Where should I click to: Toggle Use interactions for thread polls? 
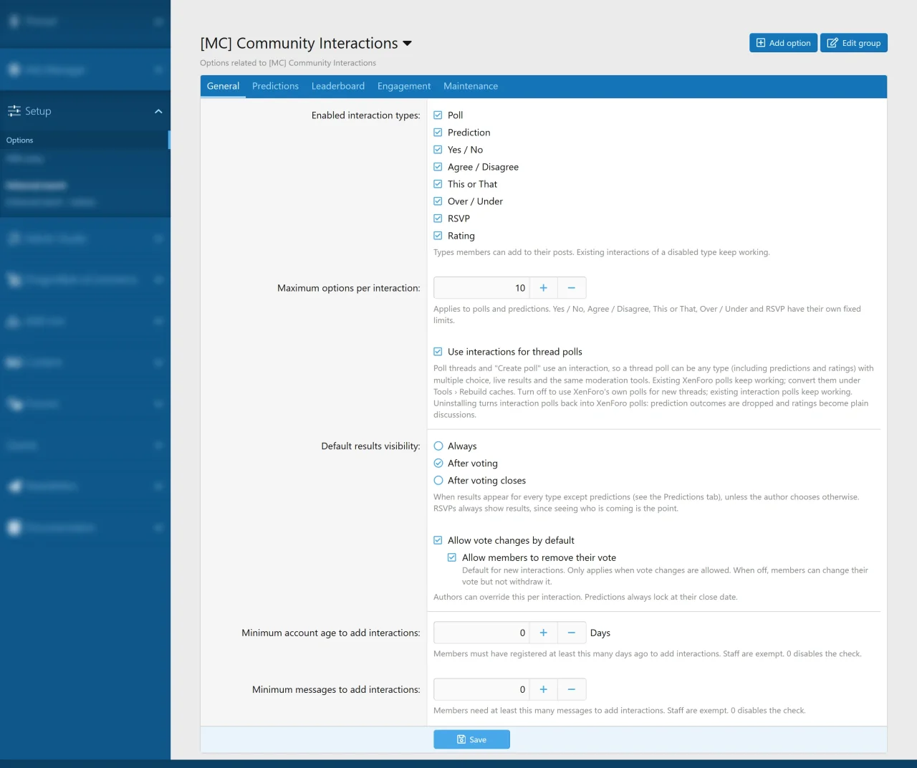[x=438, y=352]
